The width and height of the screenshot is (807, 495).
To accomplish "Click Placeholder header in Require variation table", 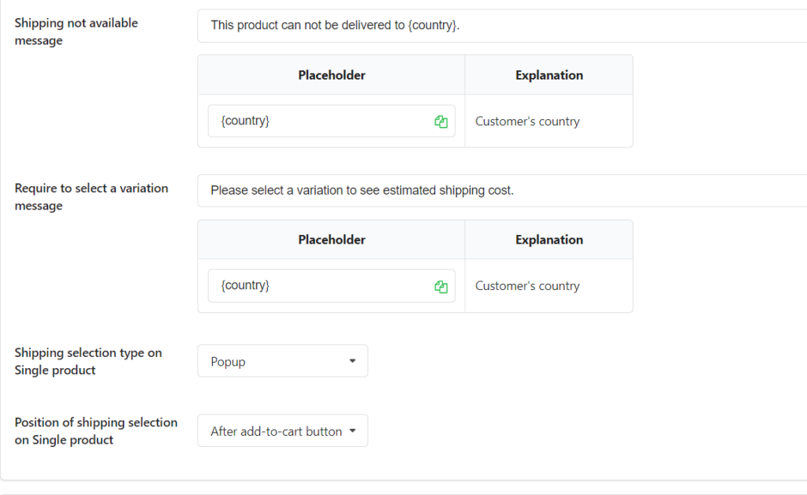I will click(x=332, y=240).
